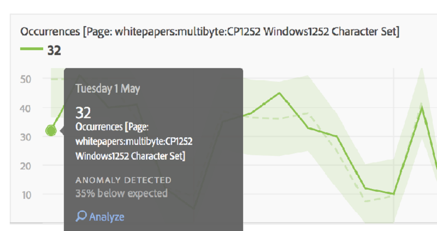Click the Analyze magnifier icon
This screenshot has width=437, height=231.
(81, 216)
